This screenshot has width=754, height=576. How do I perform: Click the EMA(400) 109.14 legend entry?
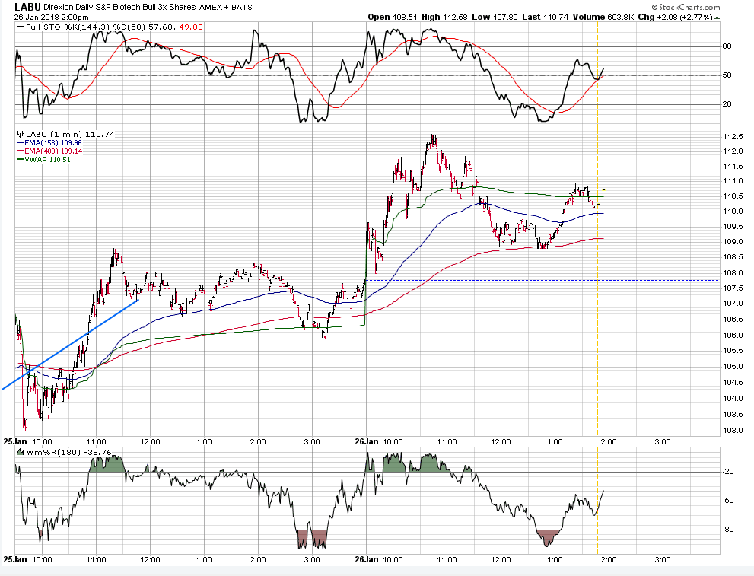click(53, 151)
